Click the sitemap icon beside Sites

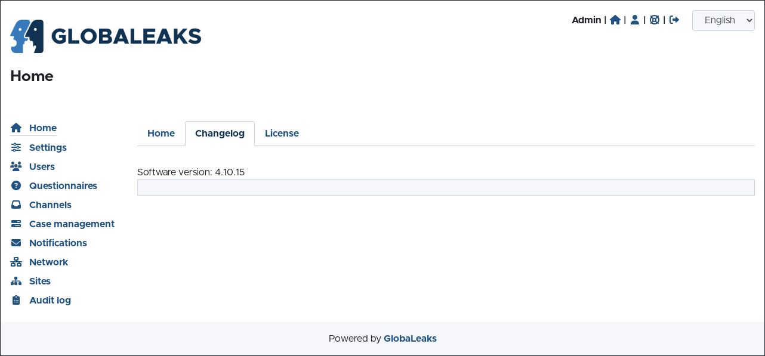coord(16,281)
